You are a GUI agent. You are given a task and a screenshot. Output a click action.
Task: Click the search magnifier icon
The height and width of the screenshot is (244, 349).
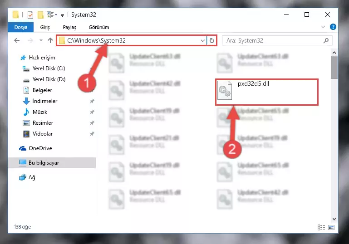(326, 40)
